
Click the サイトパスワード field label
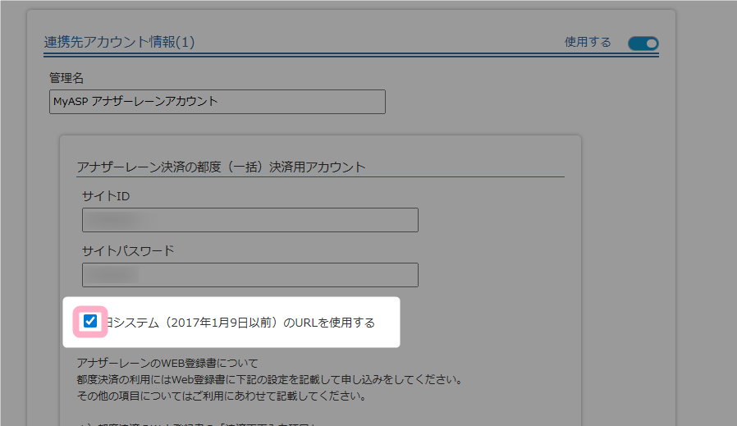[127, 250]
